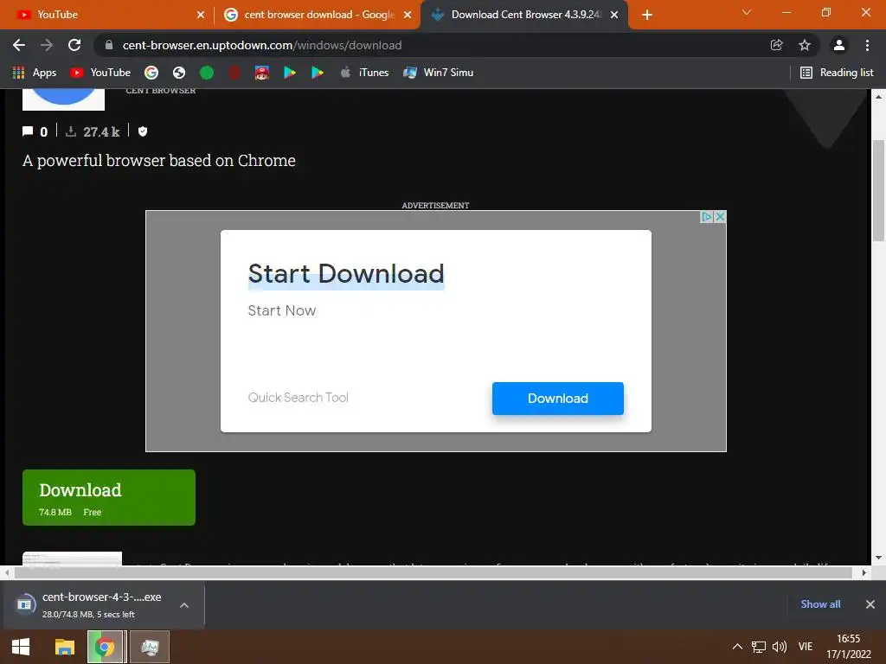
Task: Open a new tab
Action: pos(647,15)
